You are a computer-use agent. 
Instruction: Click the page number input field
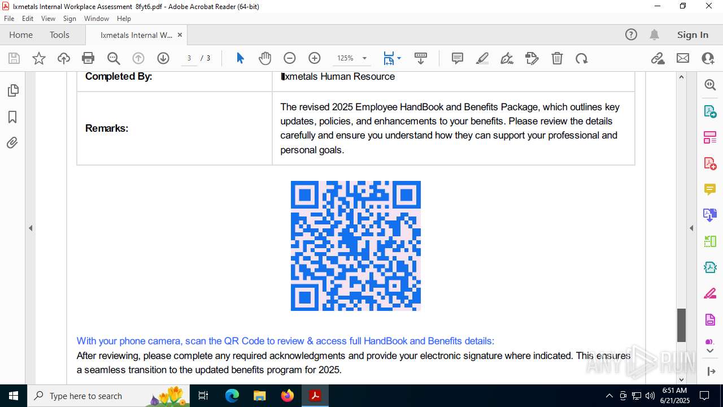[189, 58]
